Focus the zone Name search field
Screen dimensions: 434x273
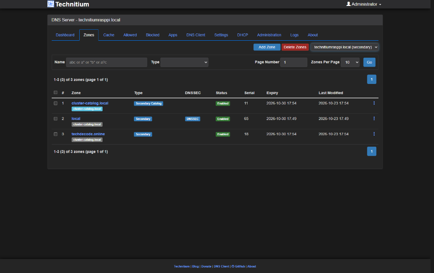point(106,62)
